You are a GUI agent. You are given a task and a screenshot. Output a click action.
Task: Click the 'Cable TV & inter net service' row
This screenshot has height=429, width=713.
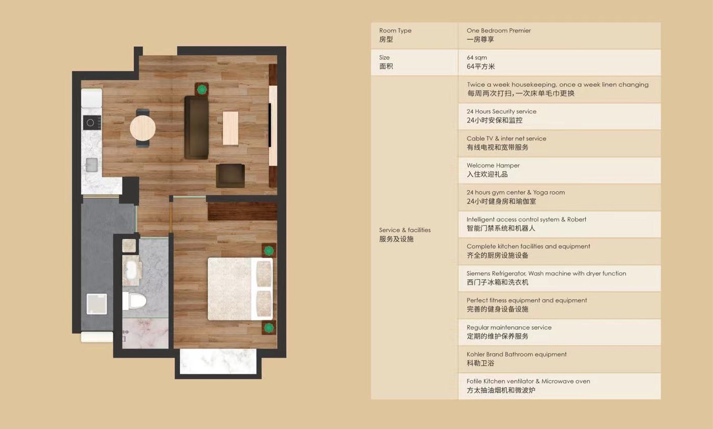[x=559, y=143]
